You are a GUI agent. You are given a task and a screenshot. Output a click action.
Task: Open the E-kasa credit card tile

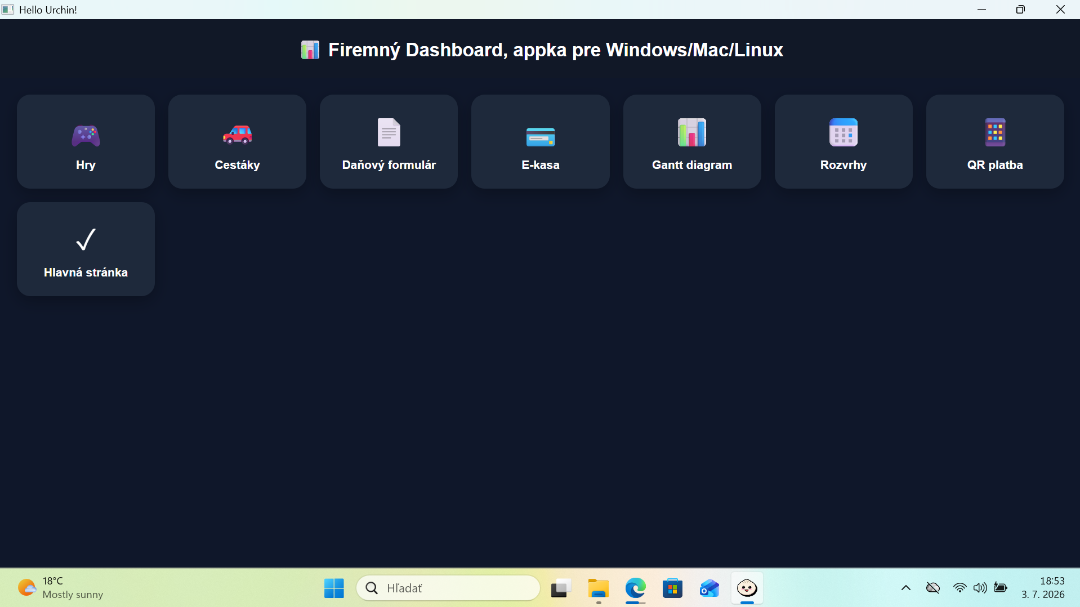pyautogui.click(x=540, y=141)
